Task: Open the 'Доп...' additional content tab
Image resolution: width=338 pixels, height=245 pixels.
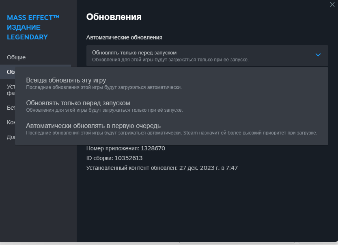Action: 11,137
